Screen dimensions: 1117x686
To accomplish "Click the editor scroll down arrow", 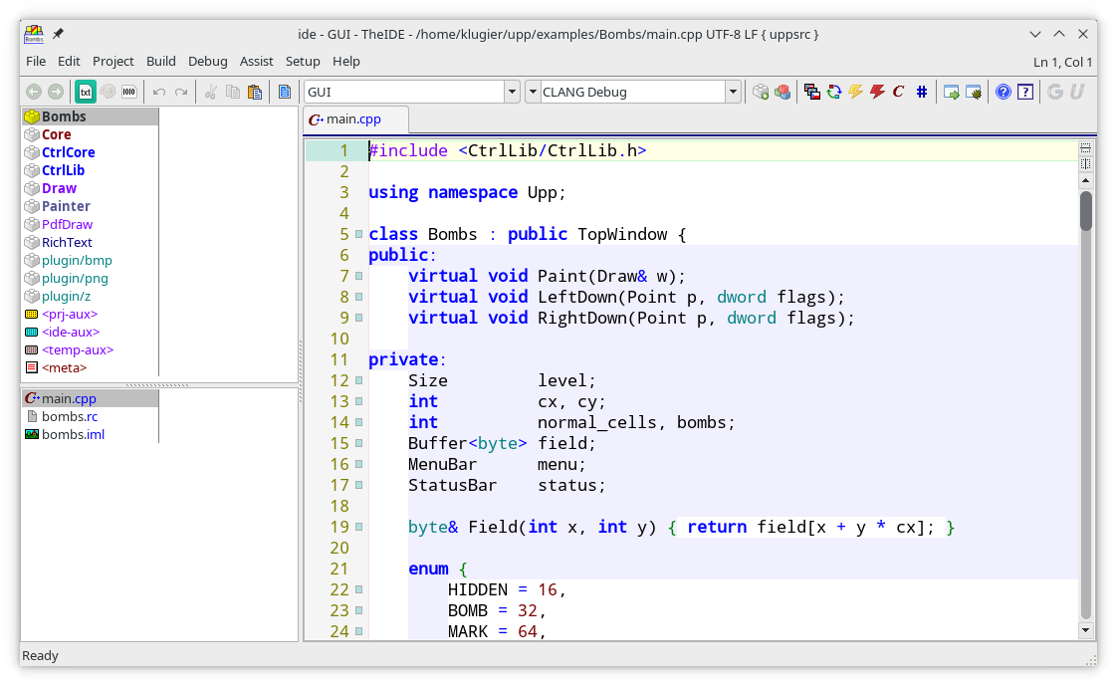I will tap(1086, 630).
